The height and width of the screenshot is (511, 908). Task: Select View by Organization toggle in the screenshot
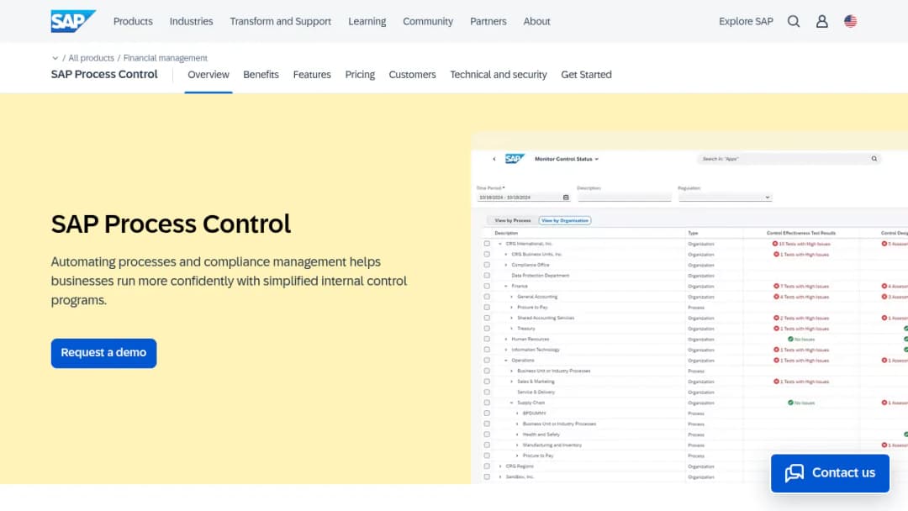coord(565,220)
